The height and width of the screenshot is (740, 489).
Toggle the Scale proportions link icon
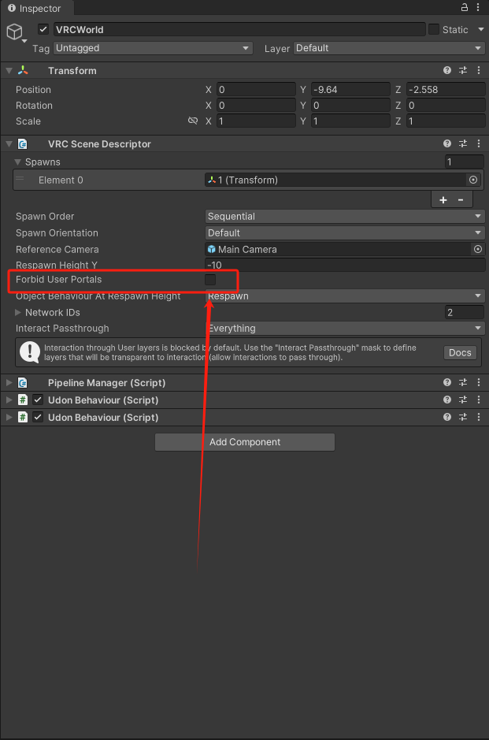192,121
